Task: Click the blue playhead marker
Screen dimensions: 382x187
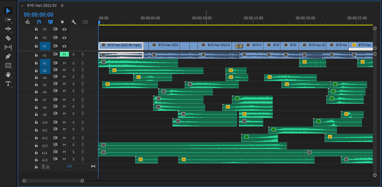Action: click(99, 23)
